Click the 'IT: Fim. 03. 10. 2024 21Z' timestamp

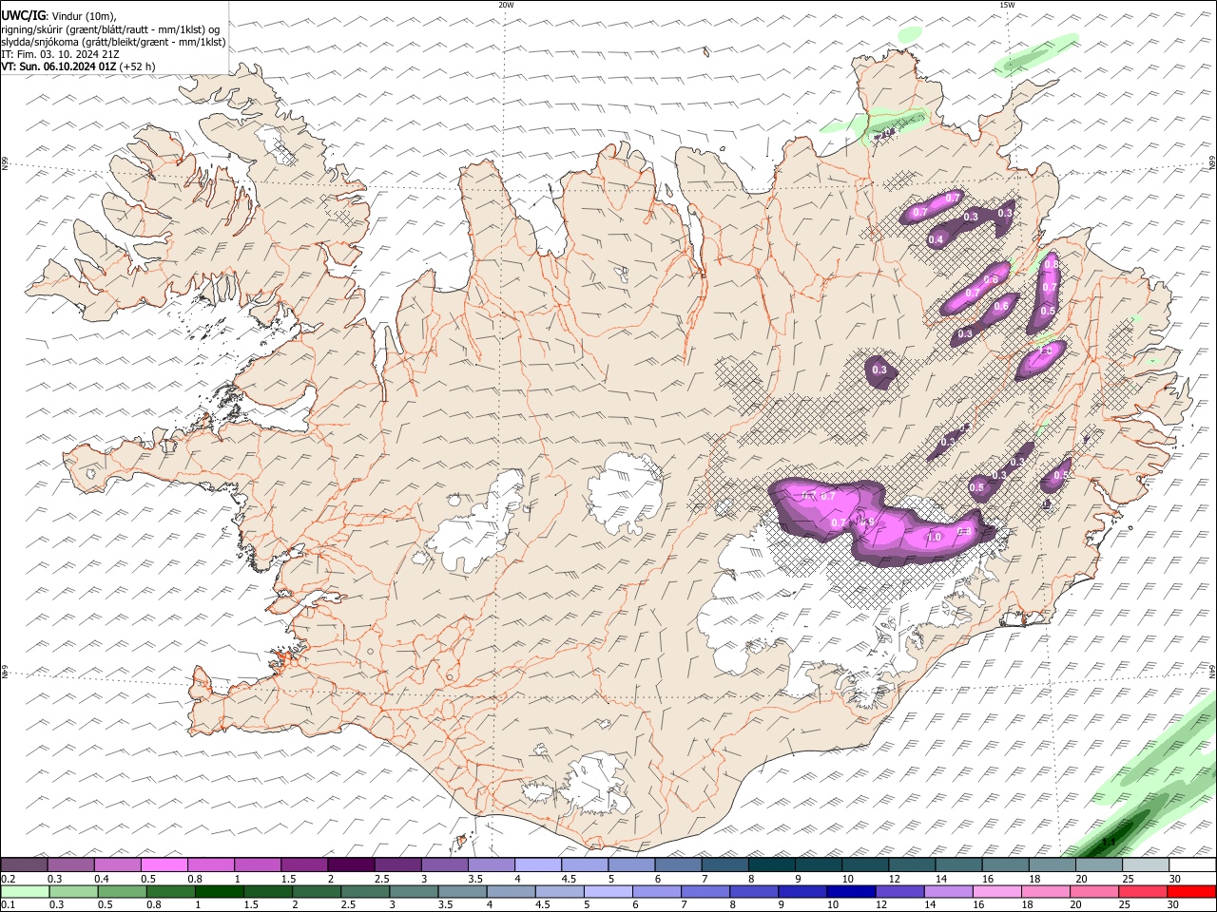[x=60, y=54]
